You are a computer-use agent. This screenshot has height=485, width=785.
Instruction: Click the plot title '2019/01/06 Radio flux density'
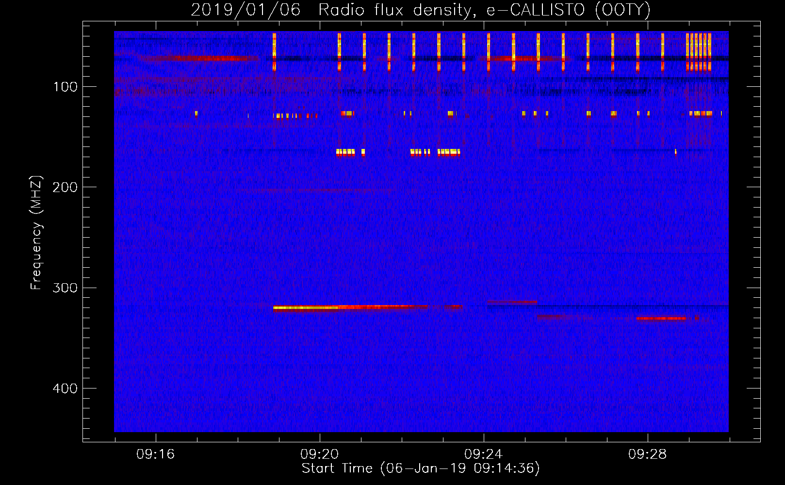[x=331, y=10]
